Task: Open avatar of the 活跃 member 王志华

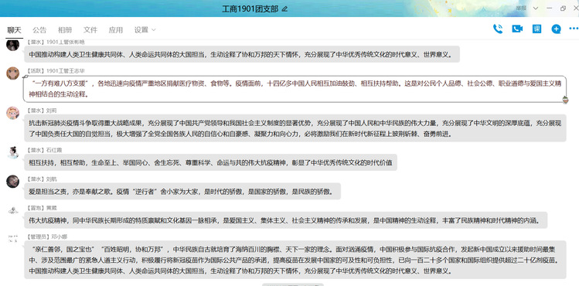Action: pyautogui.click(x=13, y=73)
